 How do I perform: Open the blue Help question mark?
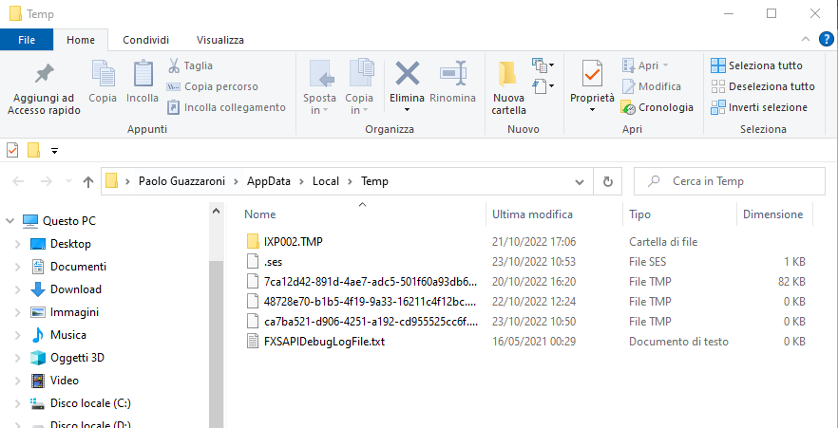coord(827,39)
